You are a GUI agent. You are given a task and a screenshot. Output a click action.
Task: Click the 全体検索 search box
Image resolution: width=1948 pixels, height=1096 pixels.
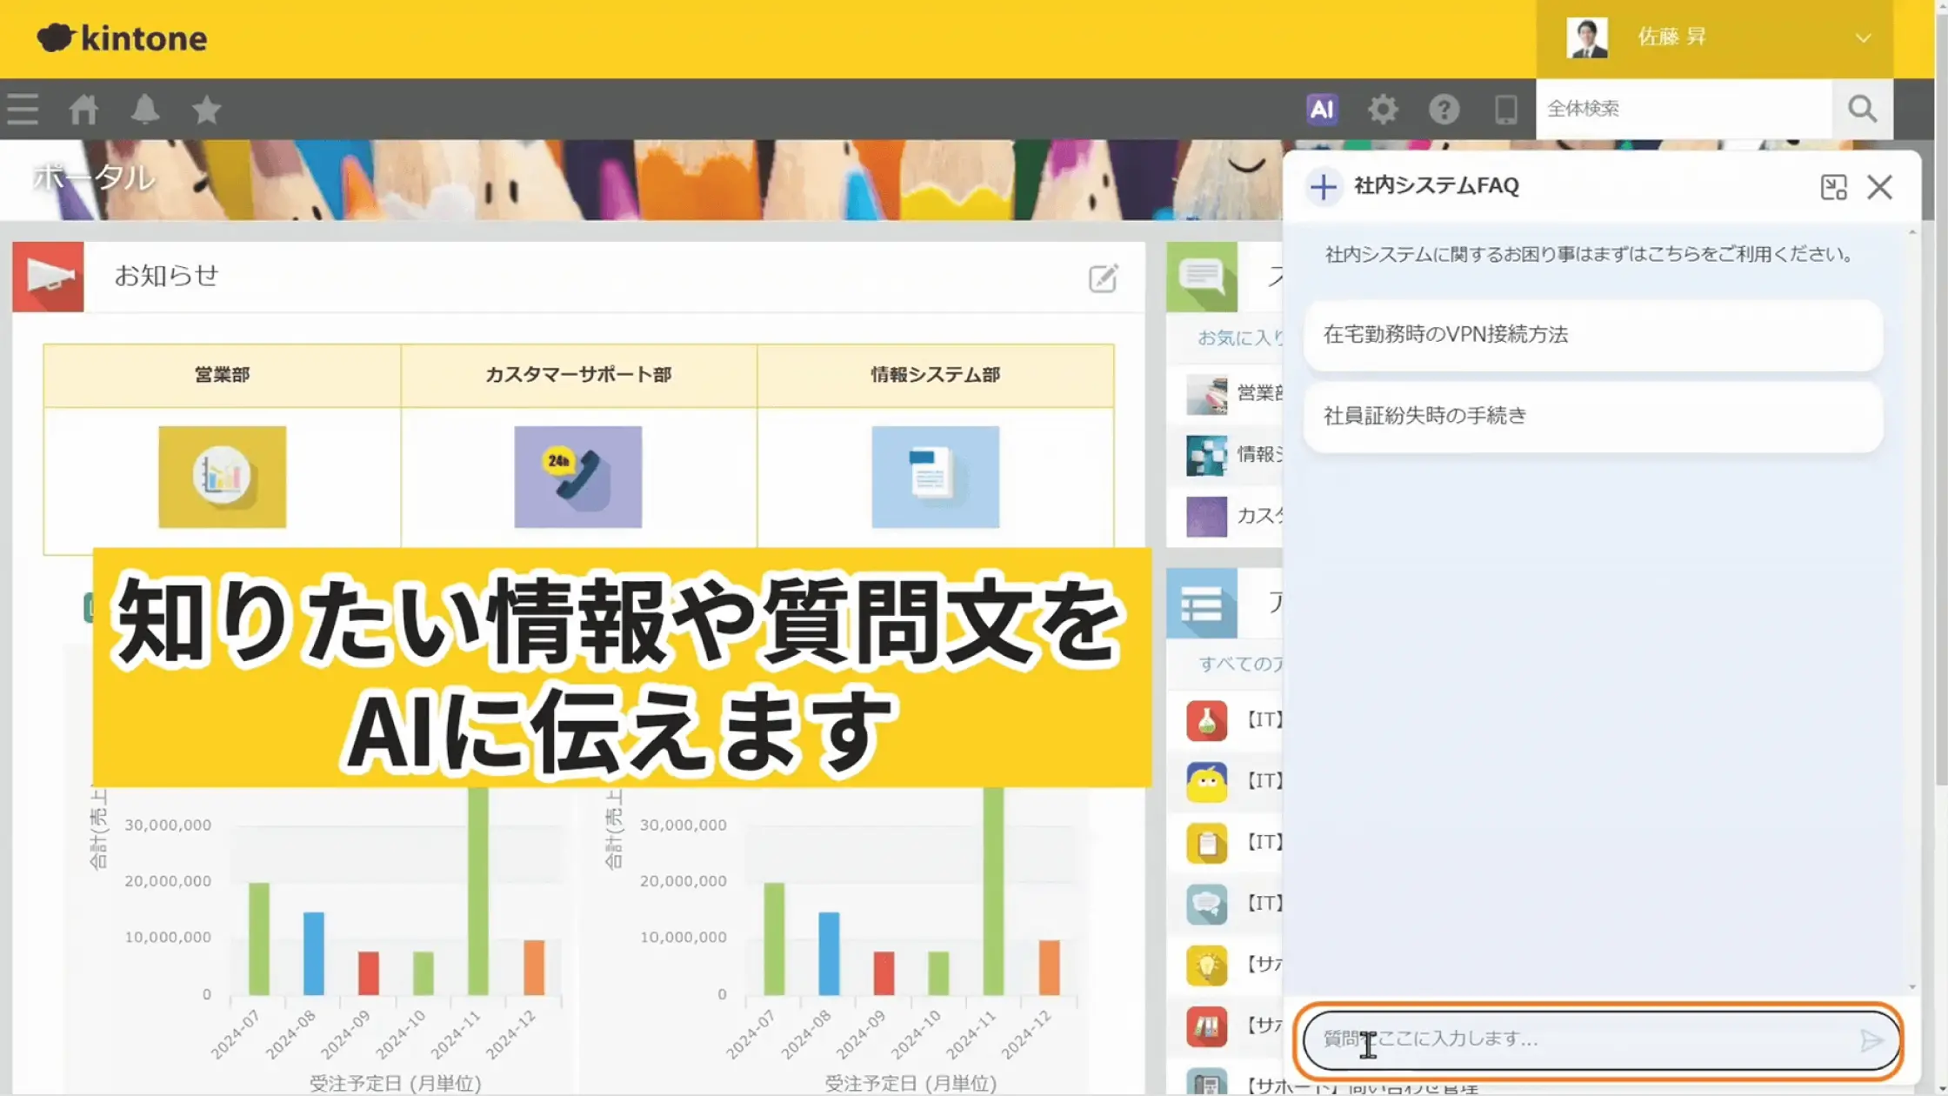point(1683,109)
